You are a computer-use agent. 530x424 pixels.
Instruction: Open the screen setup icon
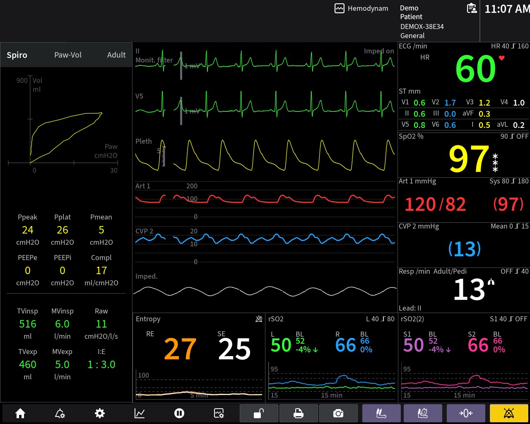(x=219, y=413)
